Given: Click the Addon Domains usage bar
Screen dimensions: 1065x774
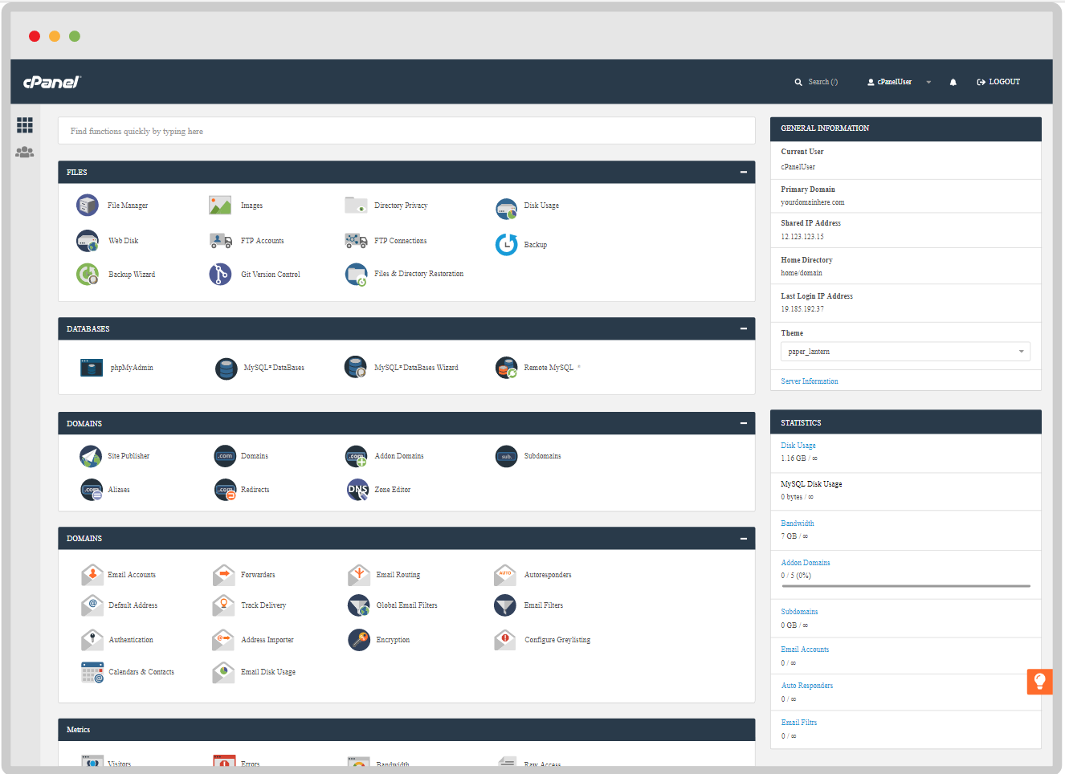Looking at the screenshot, I should pos(904,587).
